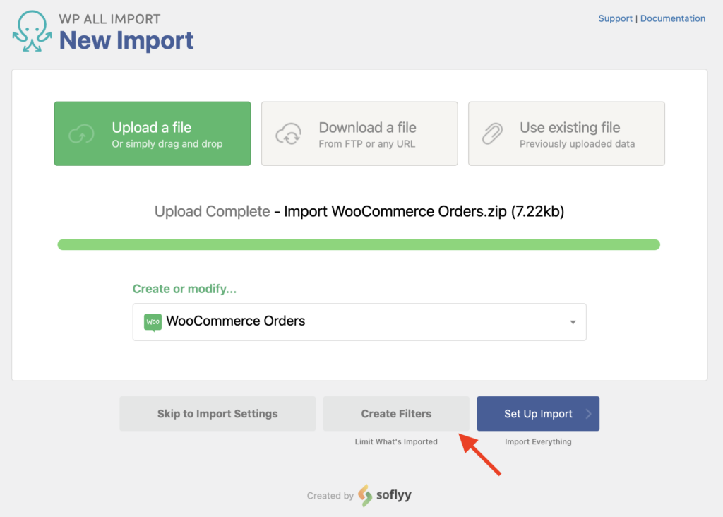723x517 pixels.
Task: Open the WooCommerce Orders dropdown
Action: (x=359, y=321)
